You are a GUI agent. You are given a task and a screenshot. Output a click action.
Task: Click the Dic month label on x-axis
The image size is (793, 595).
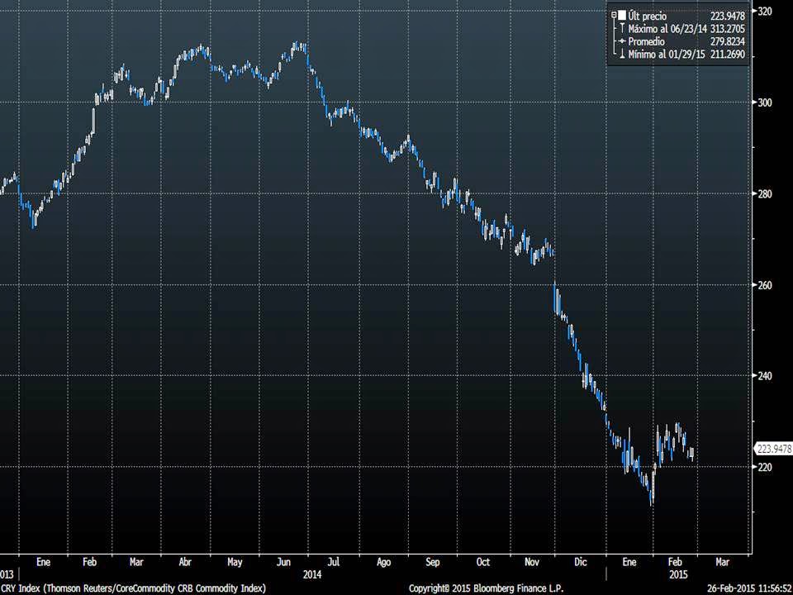581,562
